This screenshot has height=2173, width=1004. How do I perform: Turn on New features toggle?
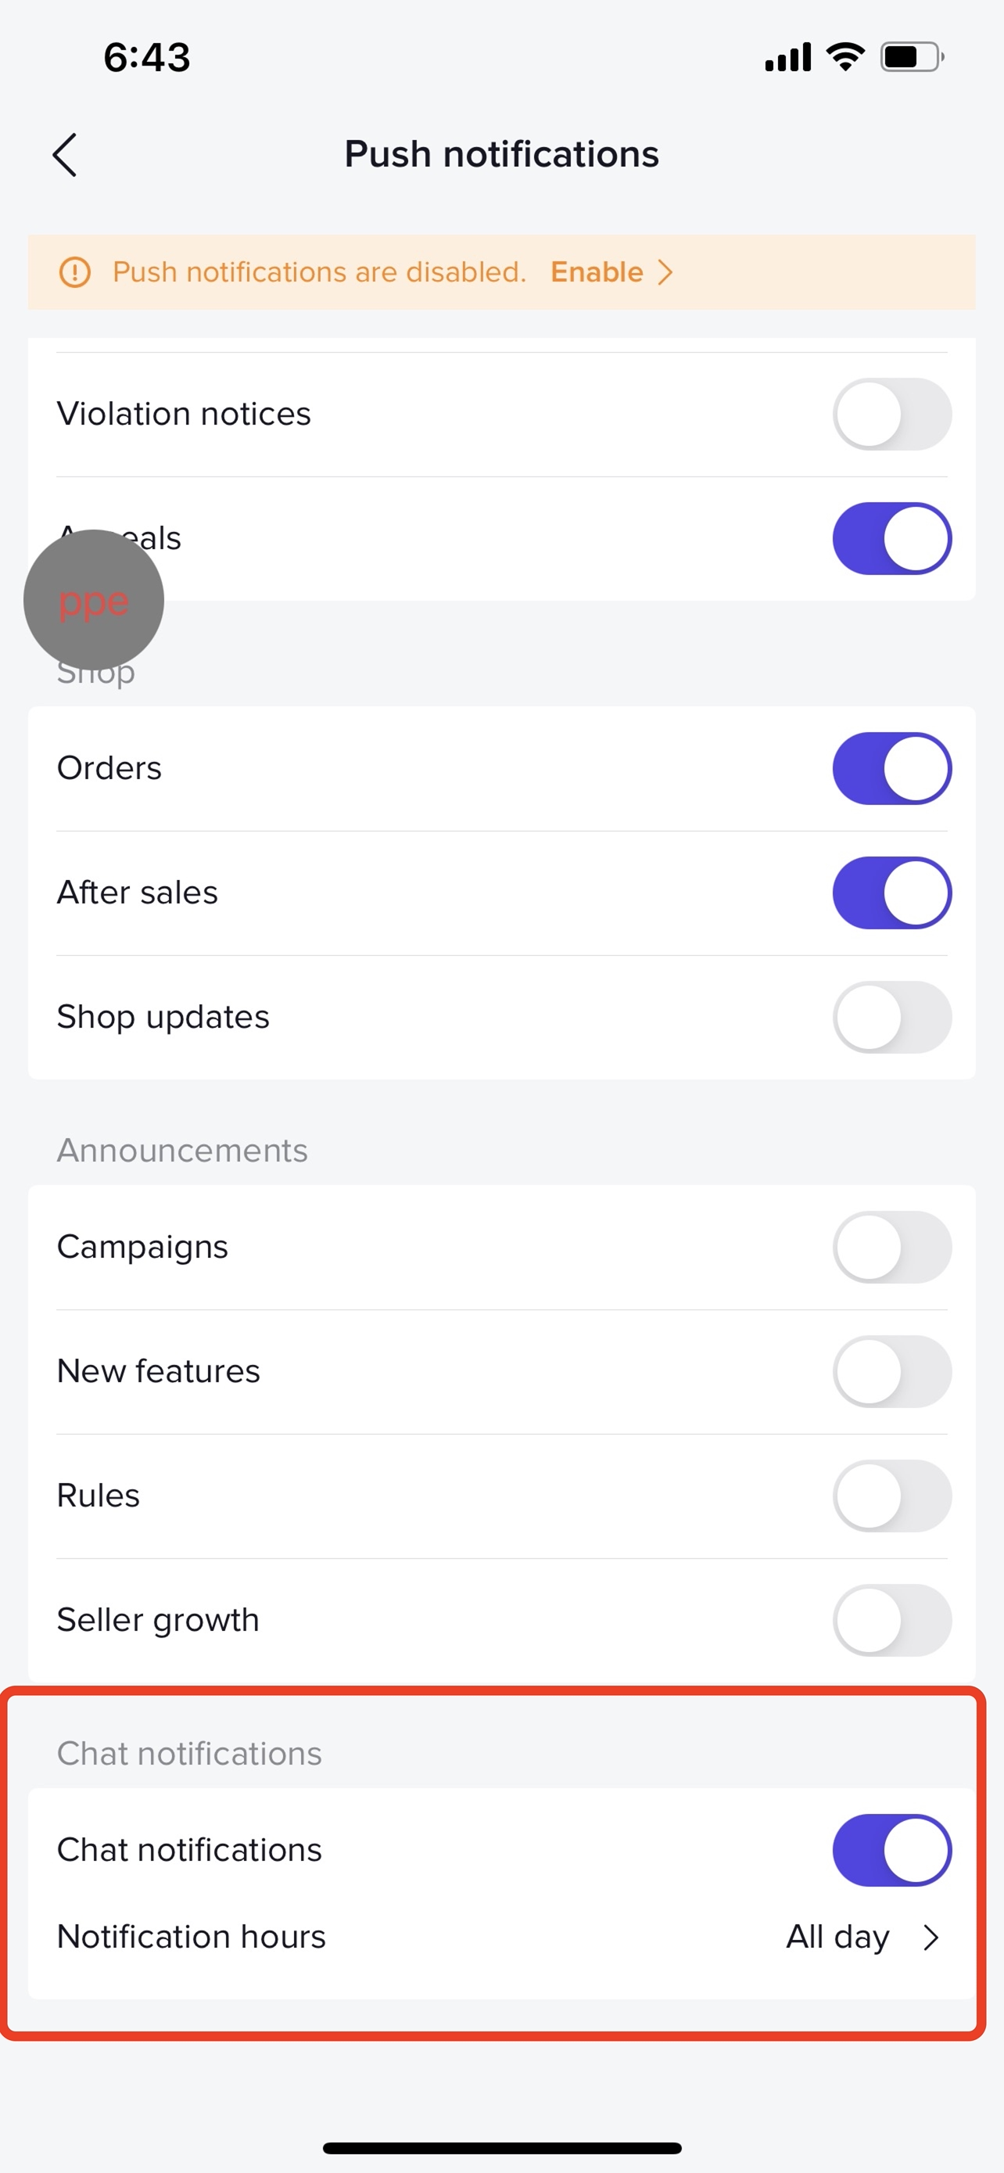(891, 1370)
